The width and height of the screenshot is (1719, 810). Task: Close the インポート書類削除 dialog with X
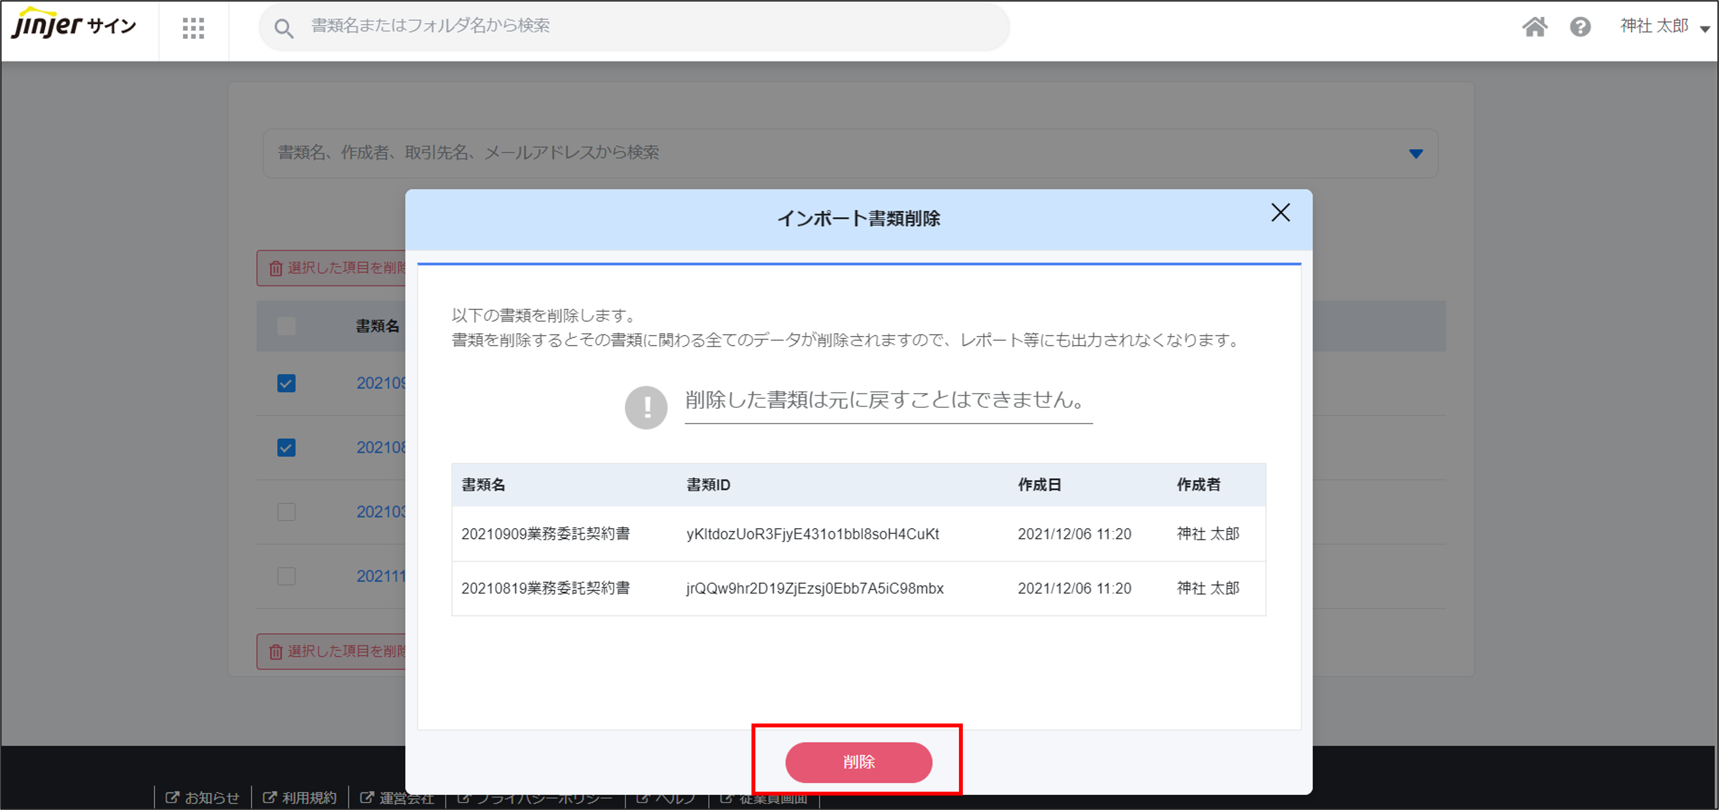pyautogui.click(x=1280, y=213)
